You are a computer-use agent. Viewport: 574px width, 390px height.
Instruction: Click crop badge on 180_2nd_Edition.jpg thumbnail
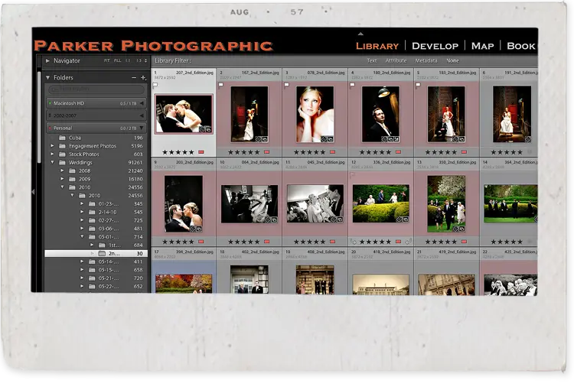point(396,139)
